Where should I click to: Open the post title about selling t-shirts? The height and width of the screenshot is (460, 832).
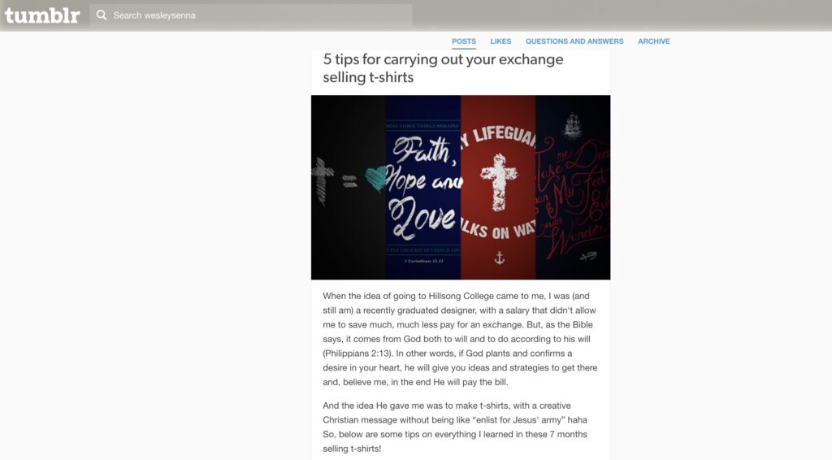tap(443, 68)
